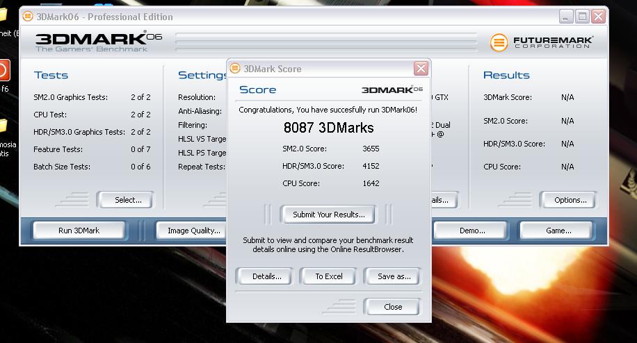This screenshot has width=637, height=343.
Task: Click Save as button
Action: 392,276
